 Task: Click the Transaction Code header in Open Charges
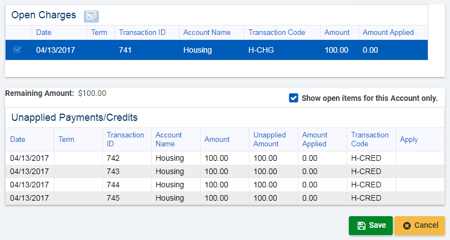[x=277, y=33]
